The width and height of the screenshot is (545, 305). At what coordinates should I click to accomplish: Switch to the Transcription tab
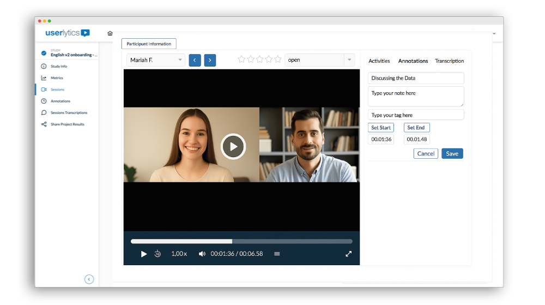449,61
